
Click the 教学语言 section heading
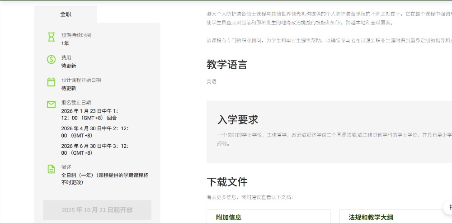click(227, 65)
